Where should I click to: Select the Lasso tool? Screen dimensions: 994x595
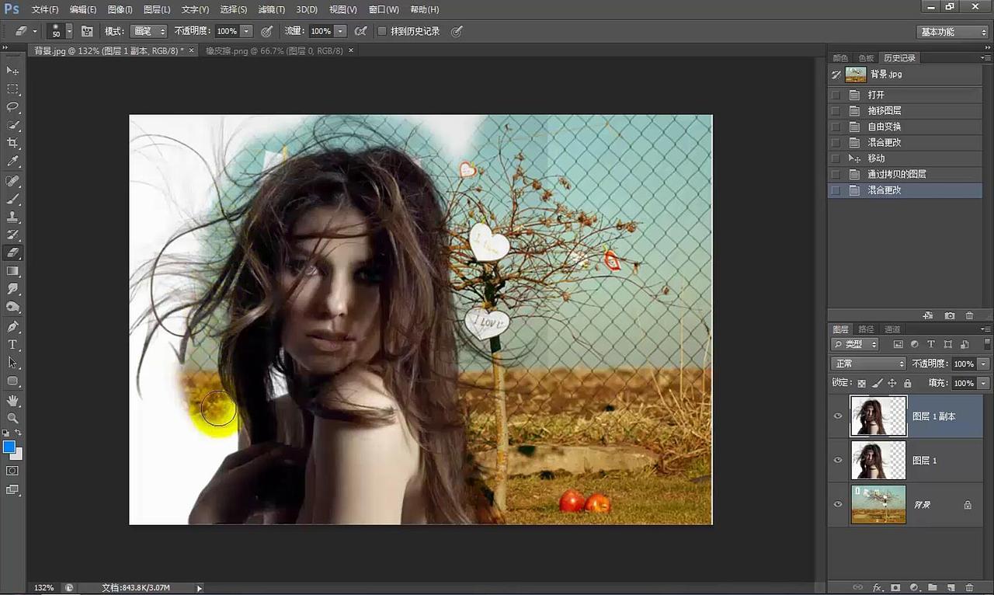click(12, 107)
